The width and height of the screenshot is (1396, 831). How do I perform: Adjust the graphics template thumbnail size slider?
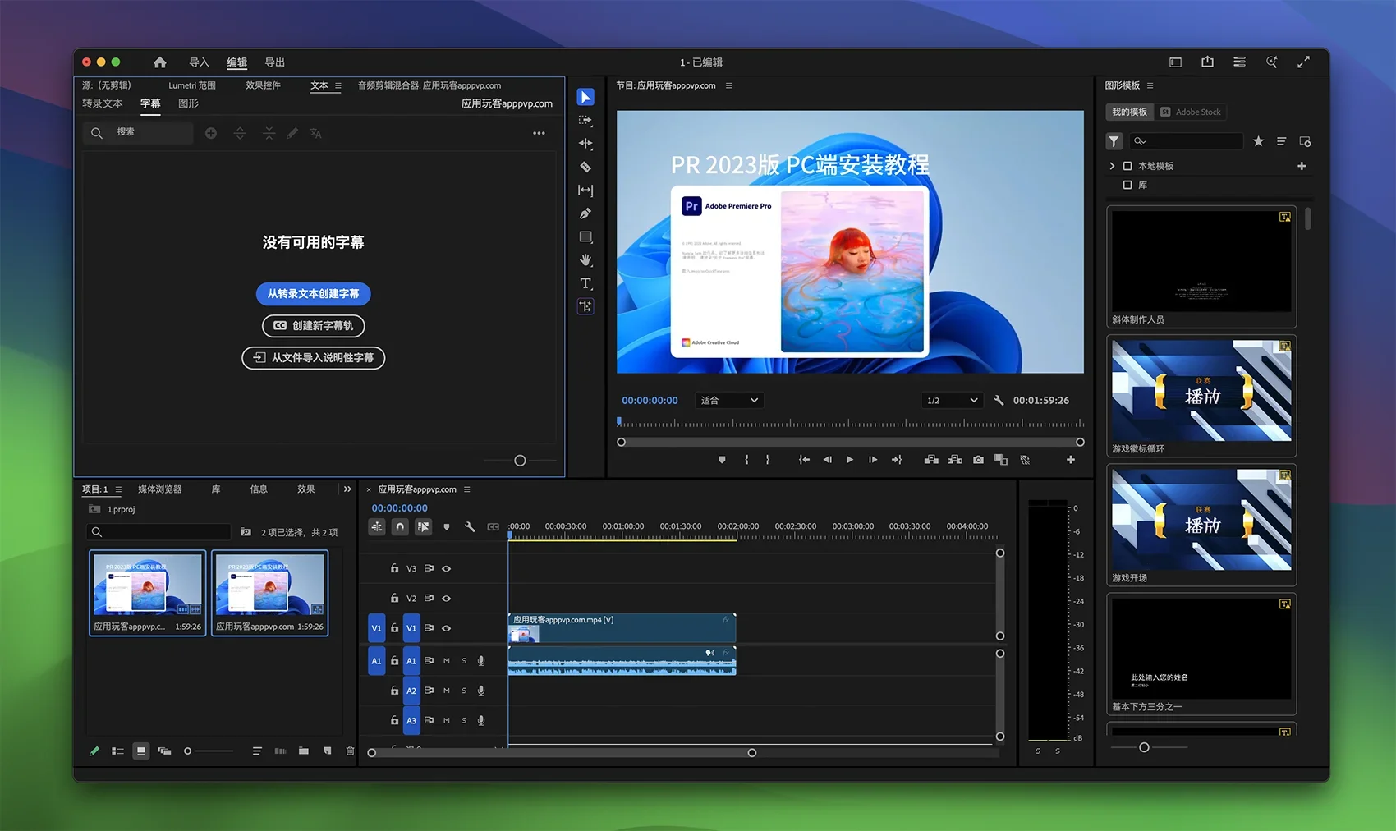(1144, 747)
